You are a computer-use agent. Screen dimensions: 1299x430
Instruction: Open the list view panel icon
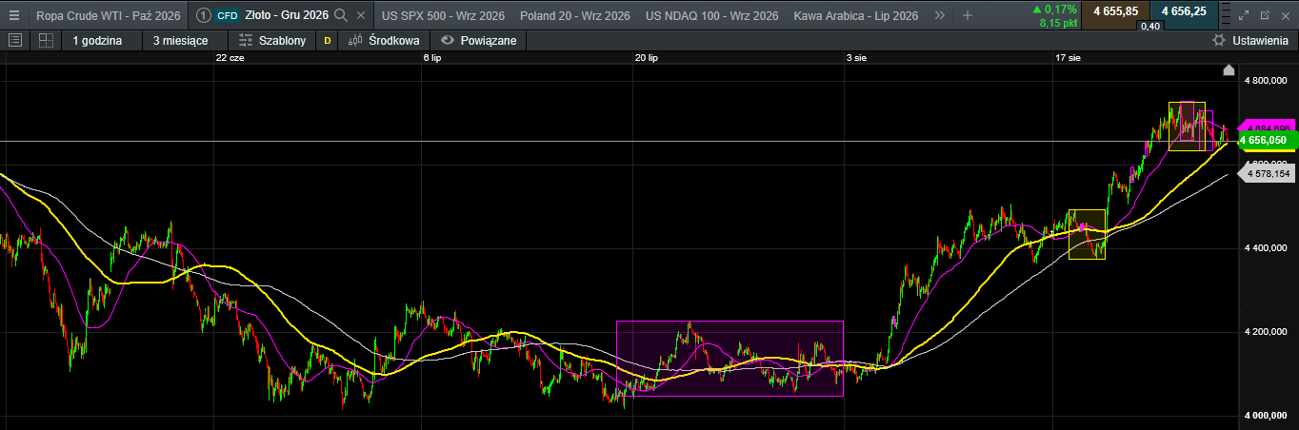coord(14,40)
